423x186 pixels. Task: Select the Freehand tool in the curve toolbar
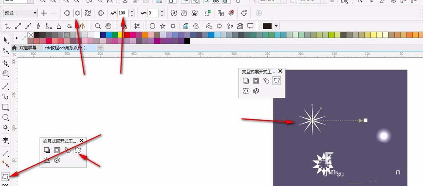point(8,26)
